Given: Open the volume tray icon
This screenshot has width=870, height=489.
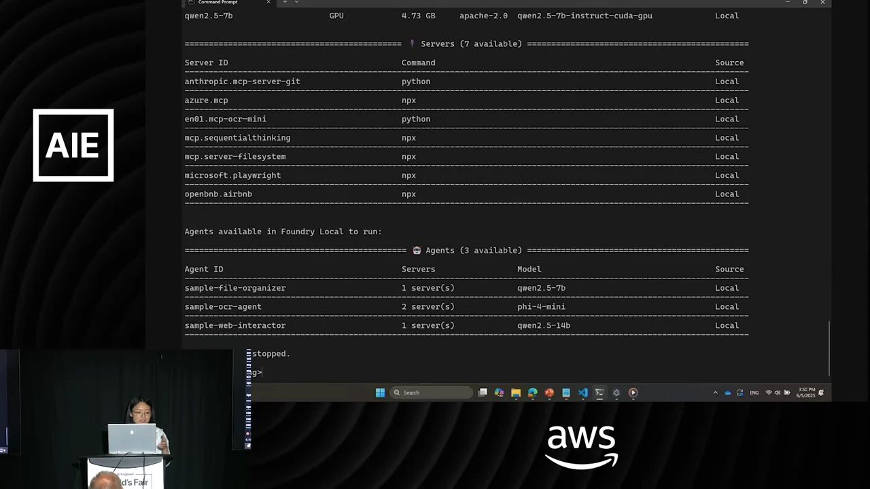Looking at the screenshot, I should click(x=778, y=393).
